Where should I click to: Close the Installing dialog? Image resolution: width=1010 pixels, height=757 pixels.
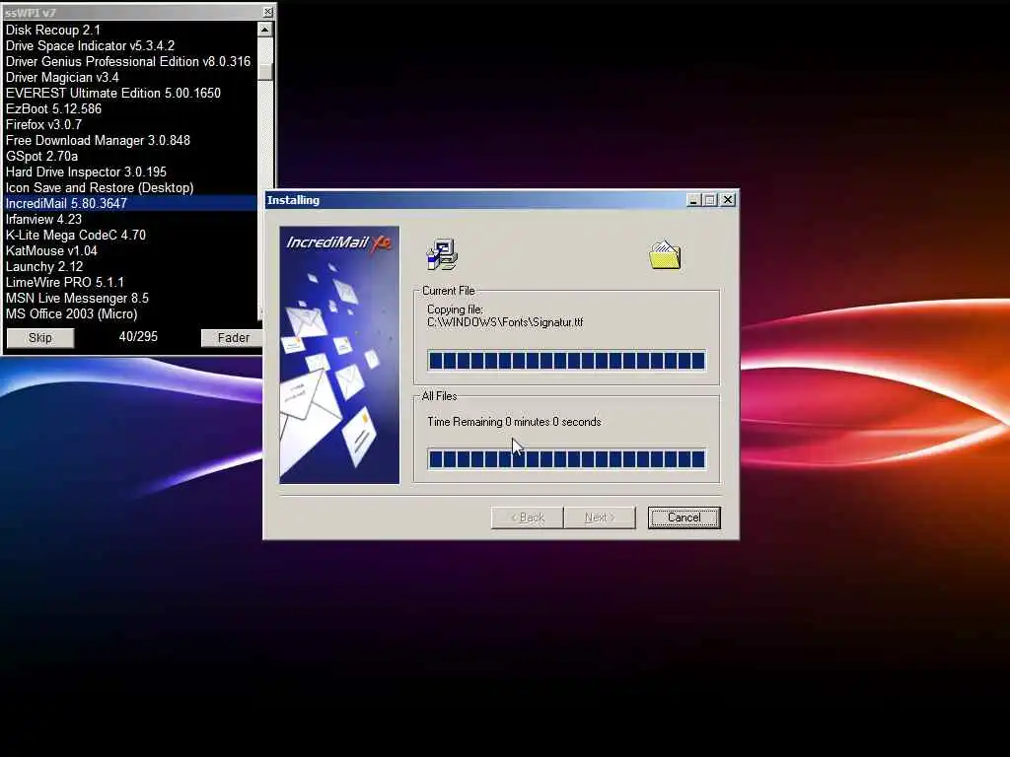727,200
